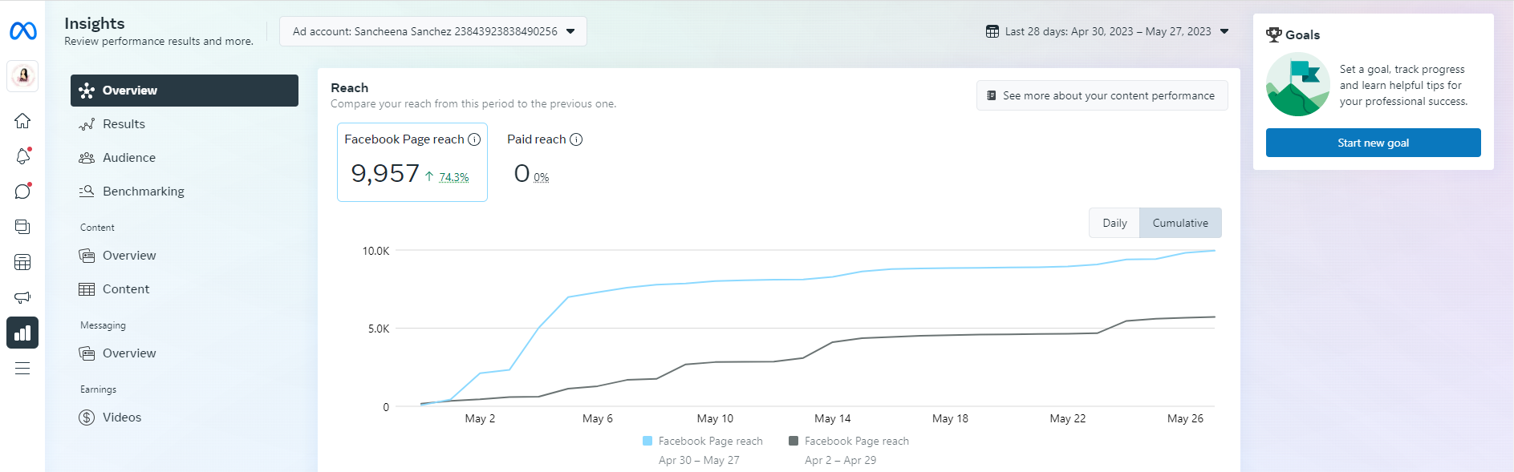Expand the Last 28 days date range
Viewport: 1514px width, 472px height.
1107,31
